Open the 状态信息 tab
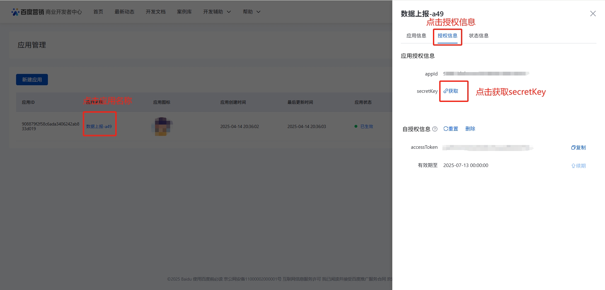The height and width of the screenshot is (290, 605). 478,36
